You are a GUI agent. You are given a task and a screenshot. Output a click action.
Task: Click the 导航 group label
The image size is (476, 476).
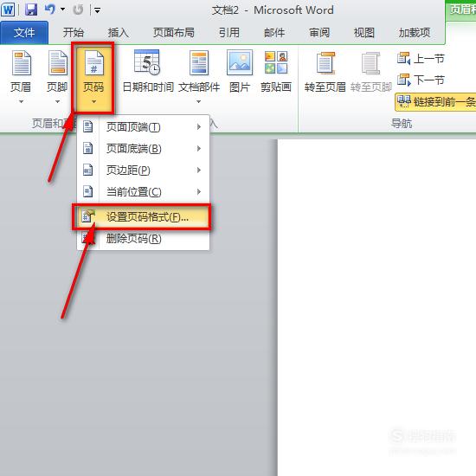tap(402, 124)
